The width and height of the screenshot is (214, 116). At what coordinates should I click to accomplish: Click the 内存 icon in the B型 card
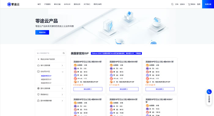click(111, 69)
